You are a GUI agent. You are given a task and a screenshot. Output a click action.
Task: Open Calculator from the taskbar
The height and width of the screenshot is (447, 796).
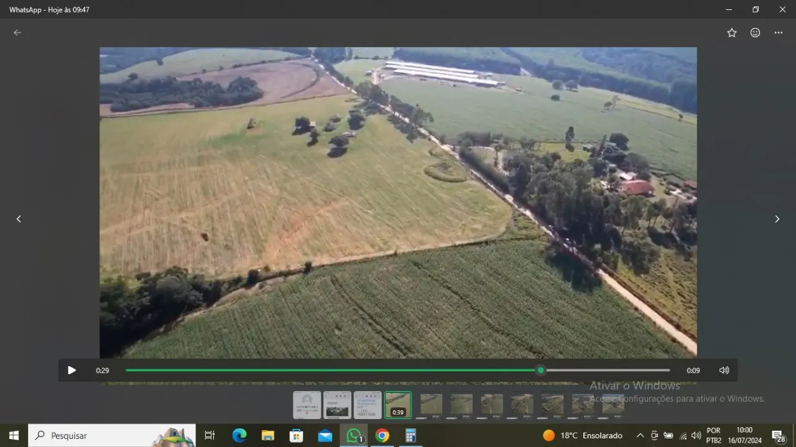click(411, 436)
